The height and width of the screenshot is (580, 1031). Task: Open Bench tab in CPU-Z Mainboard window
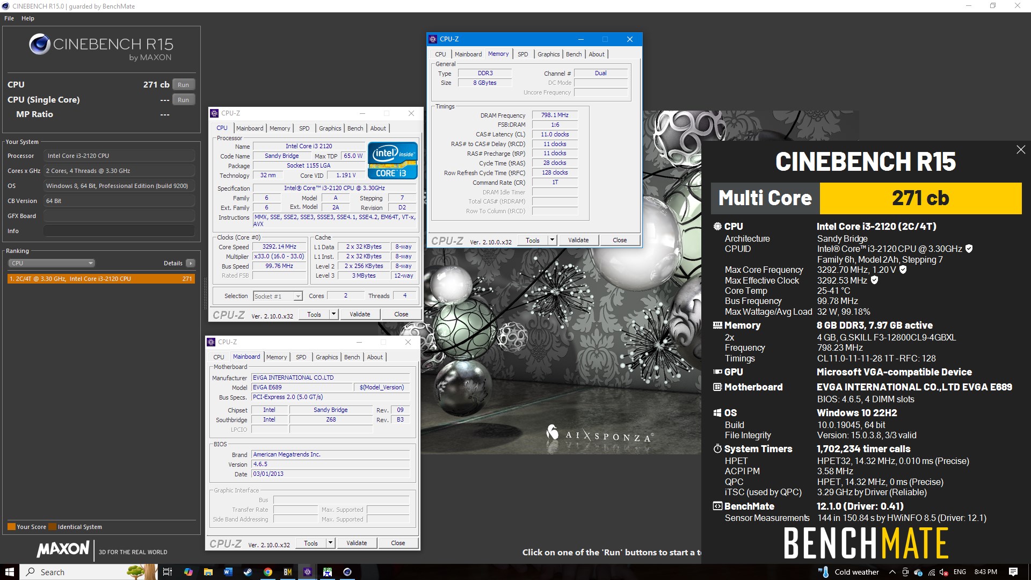click(x=352, y=357)
